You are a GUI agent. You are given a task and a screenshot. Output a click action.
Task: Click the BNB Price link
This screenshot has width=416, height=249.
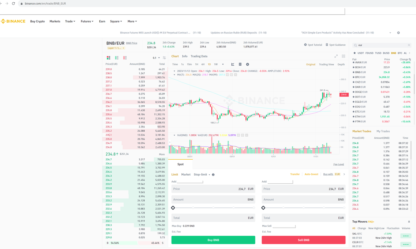coord(132,43)
